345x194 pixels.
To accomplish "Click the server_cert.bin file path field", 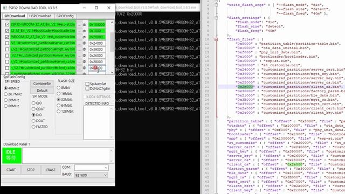I will tap(43, 43).
